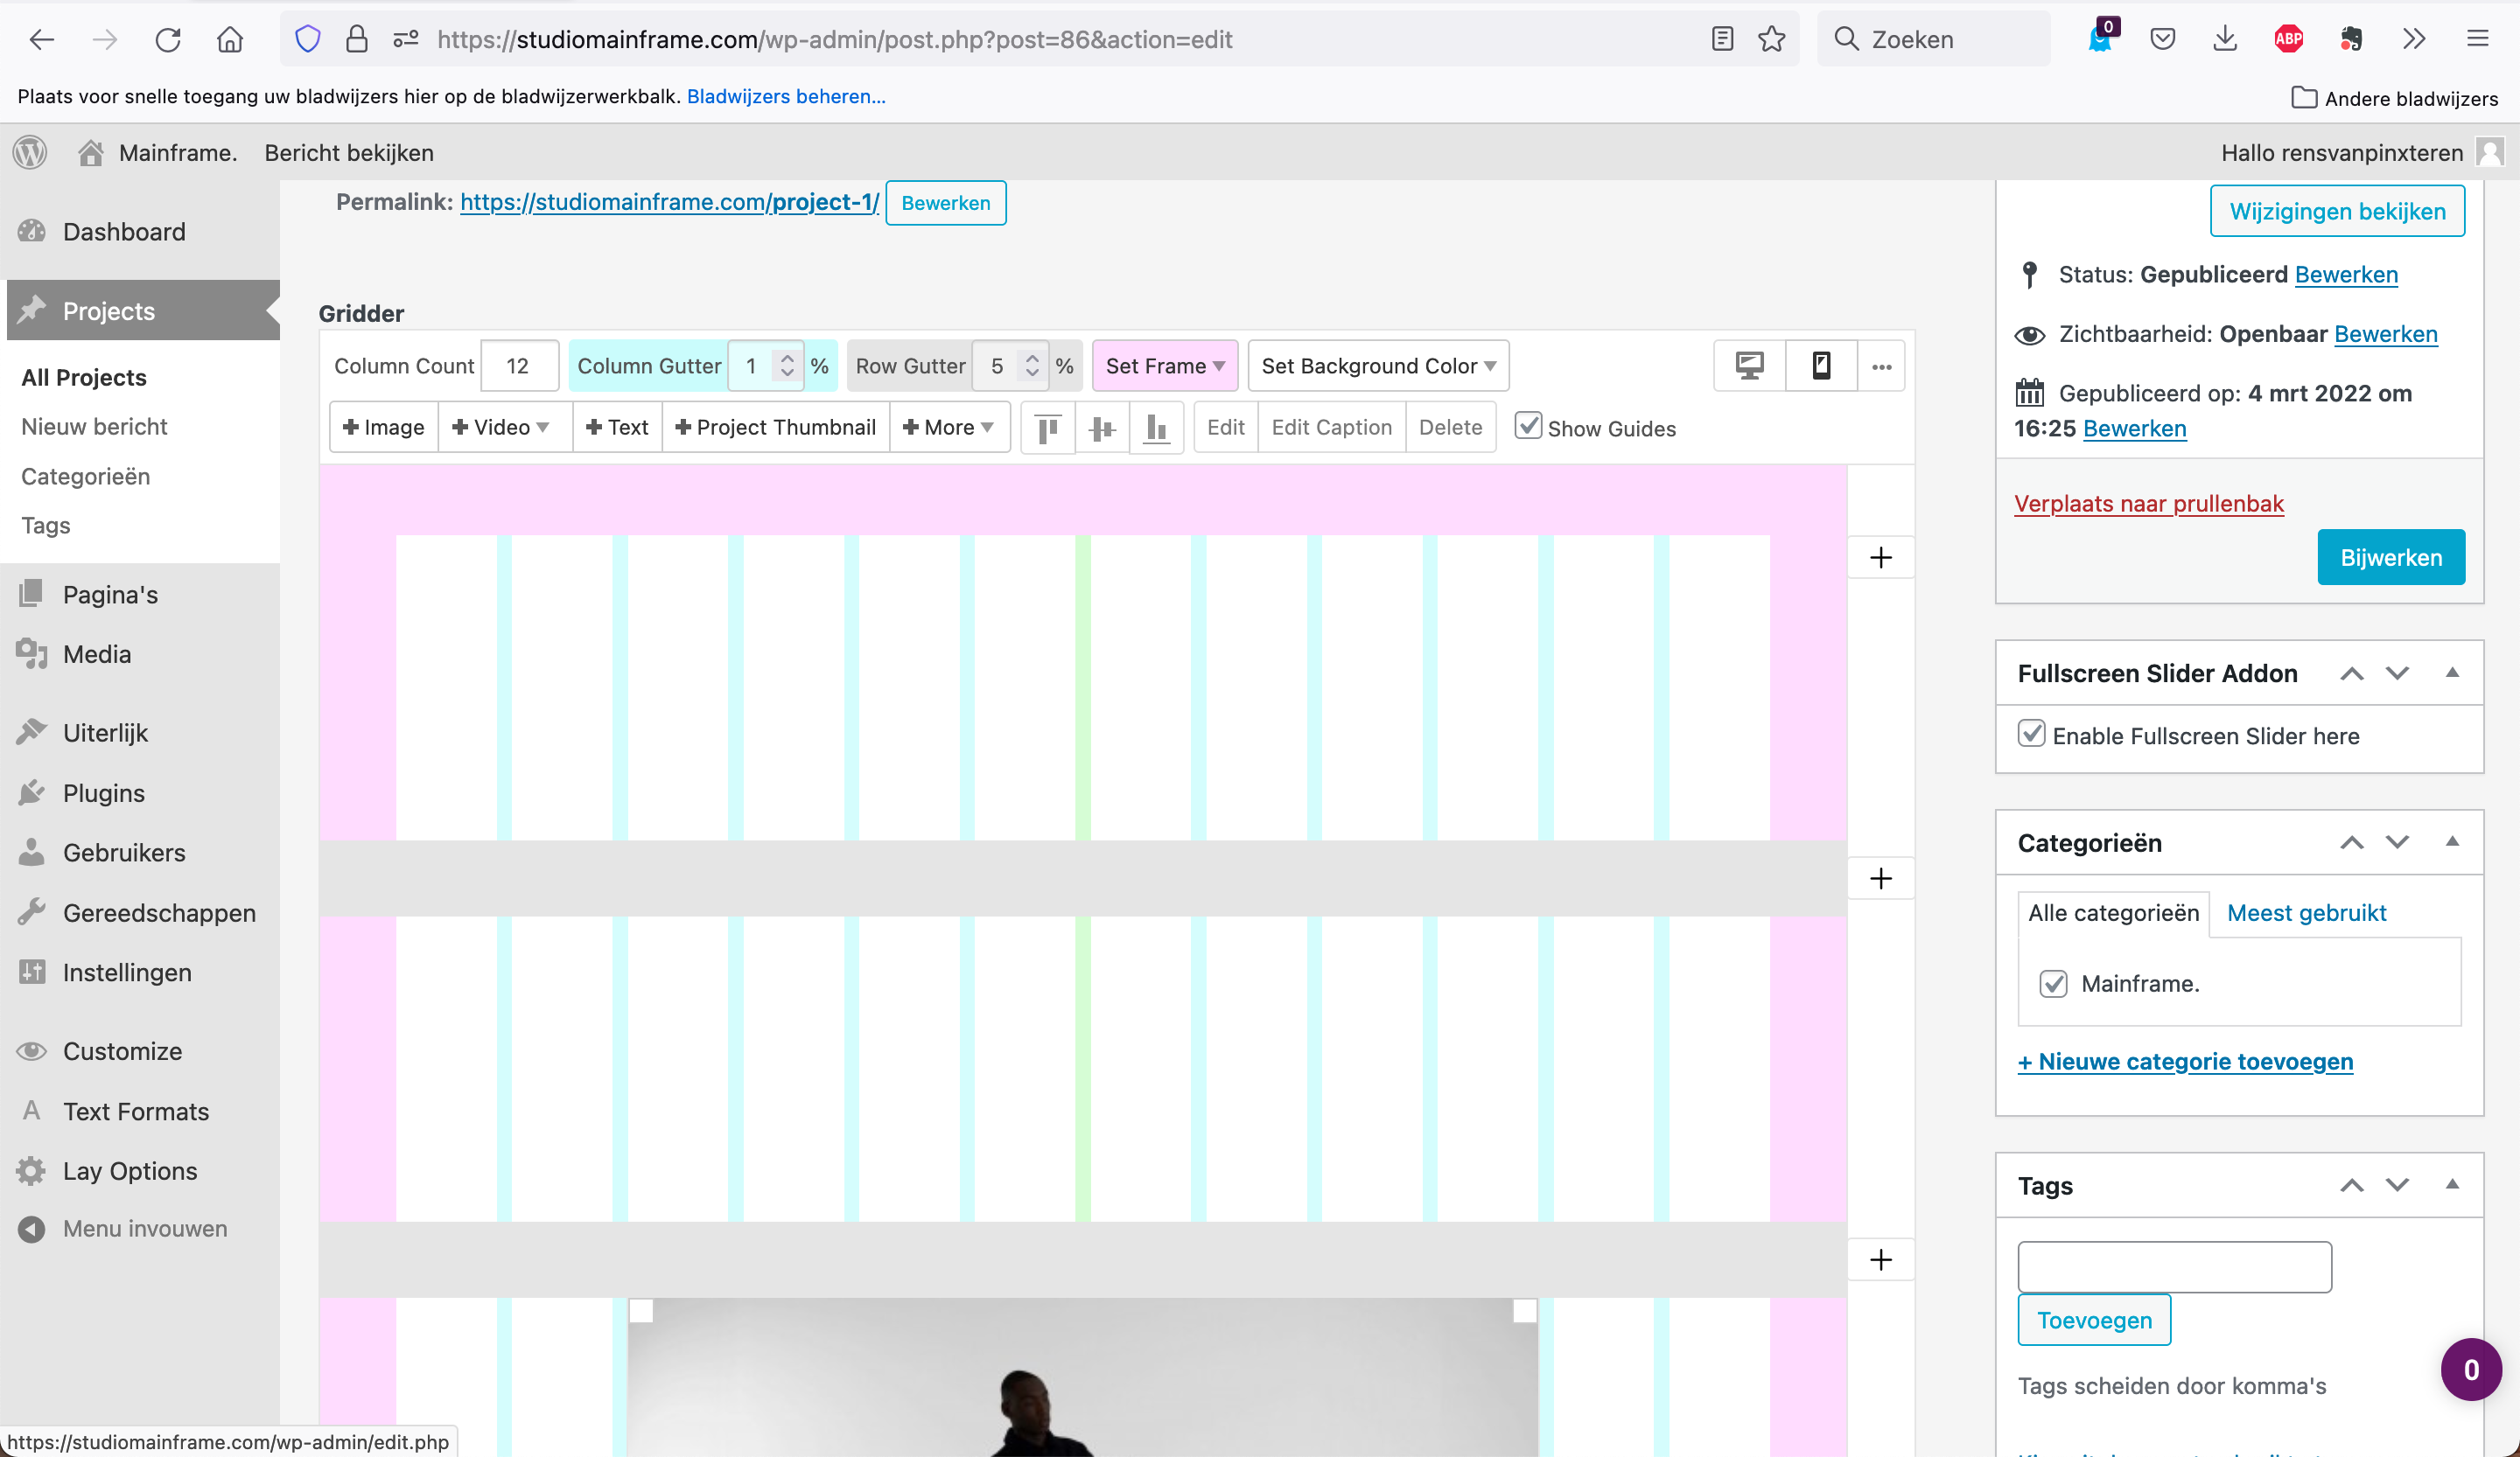This screenshot has height=1457, width=2520.
Task: Toggle the Show Guides checkbox
Action: (1527, 426)
